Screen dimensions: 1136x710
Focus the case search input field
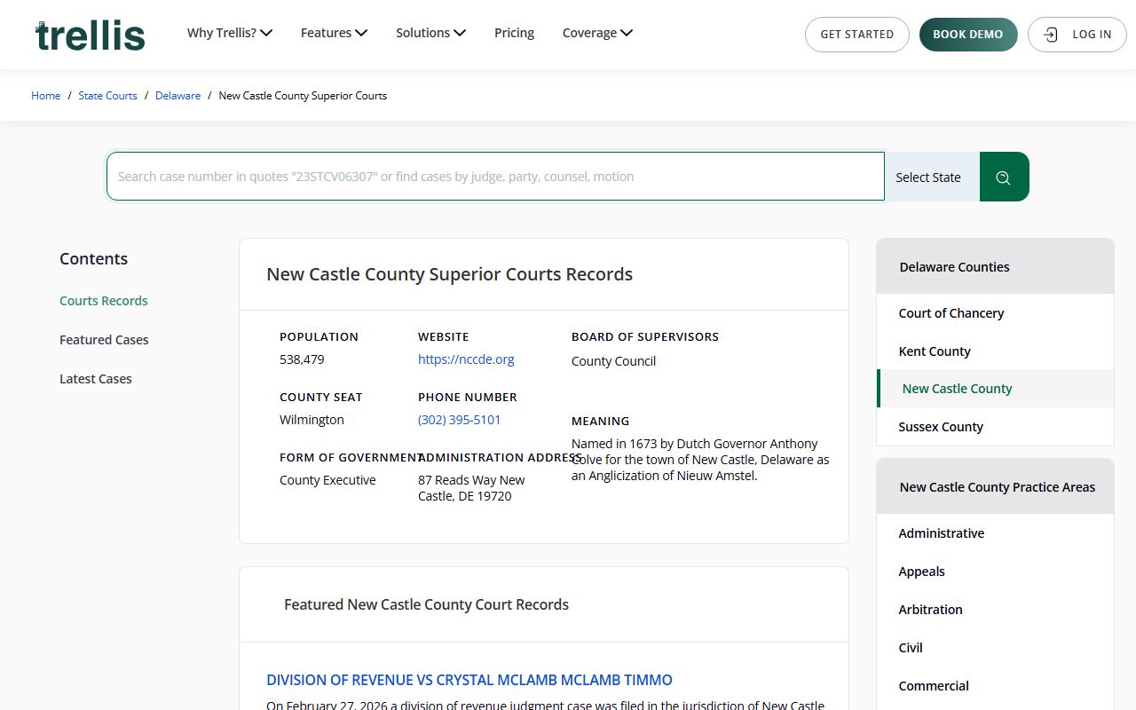pos(495,177)
